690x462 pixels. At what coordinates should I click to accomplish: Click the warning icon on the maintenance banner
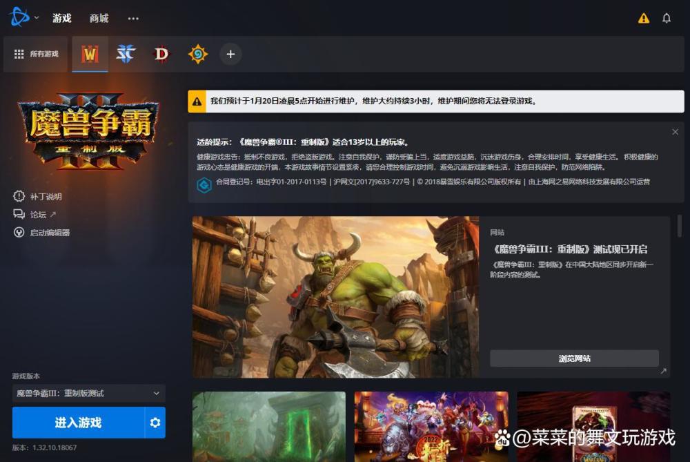(197, 102)
